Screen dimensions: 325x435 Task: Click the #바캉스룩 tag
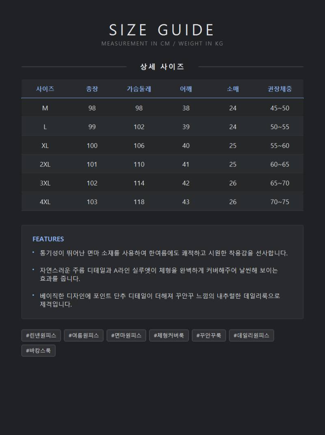point(38,351)
